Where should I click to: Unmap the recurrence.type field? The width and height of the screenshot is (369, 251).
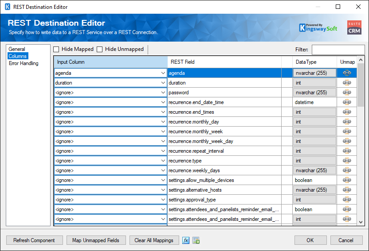[x=347, y=161]
